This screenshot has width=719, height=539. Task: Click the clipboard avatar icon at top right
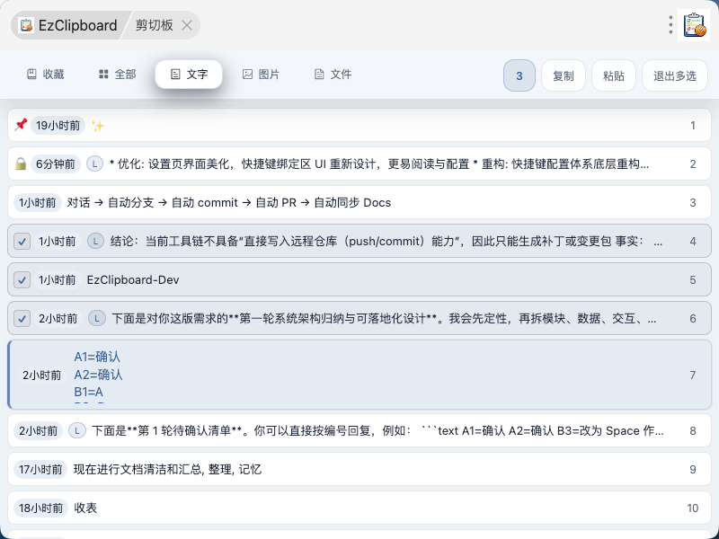click(694, 25)
